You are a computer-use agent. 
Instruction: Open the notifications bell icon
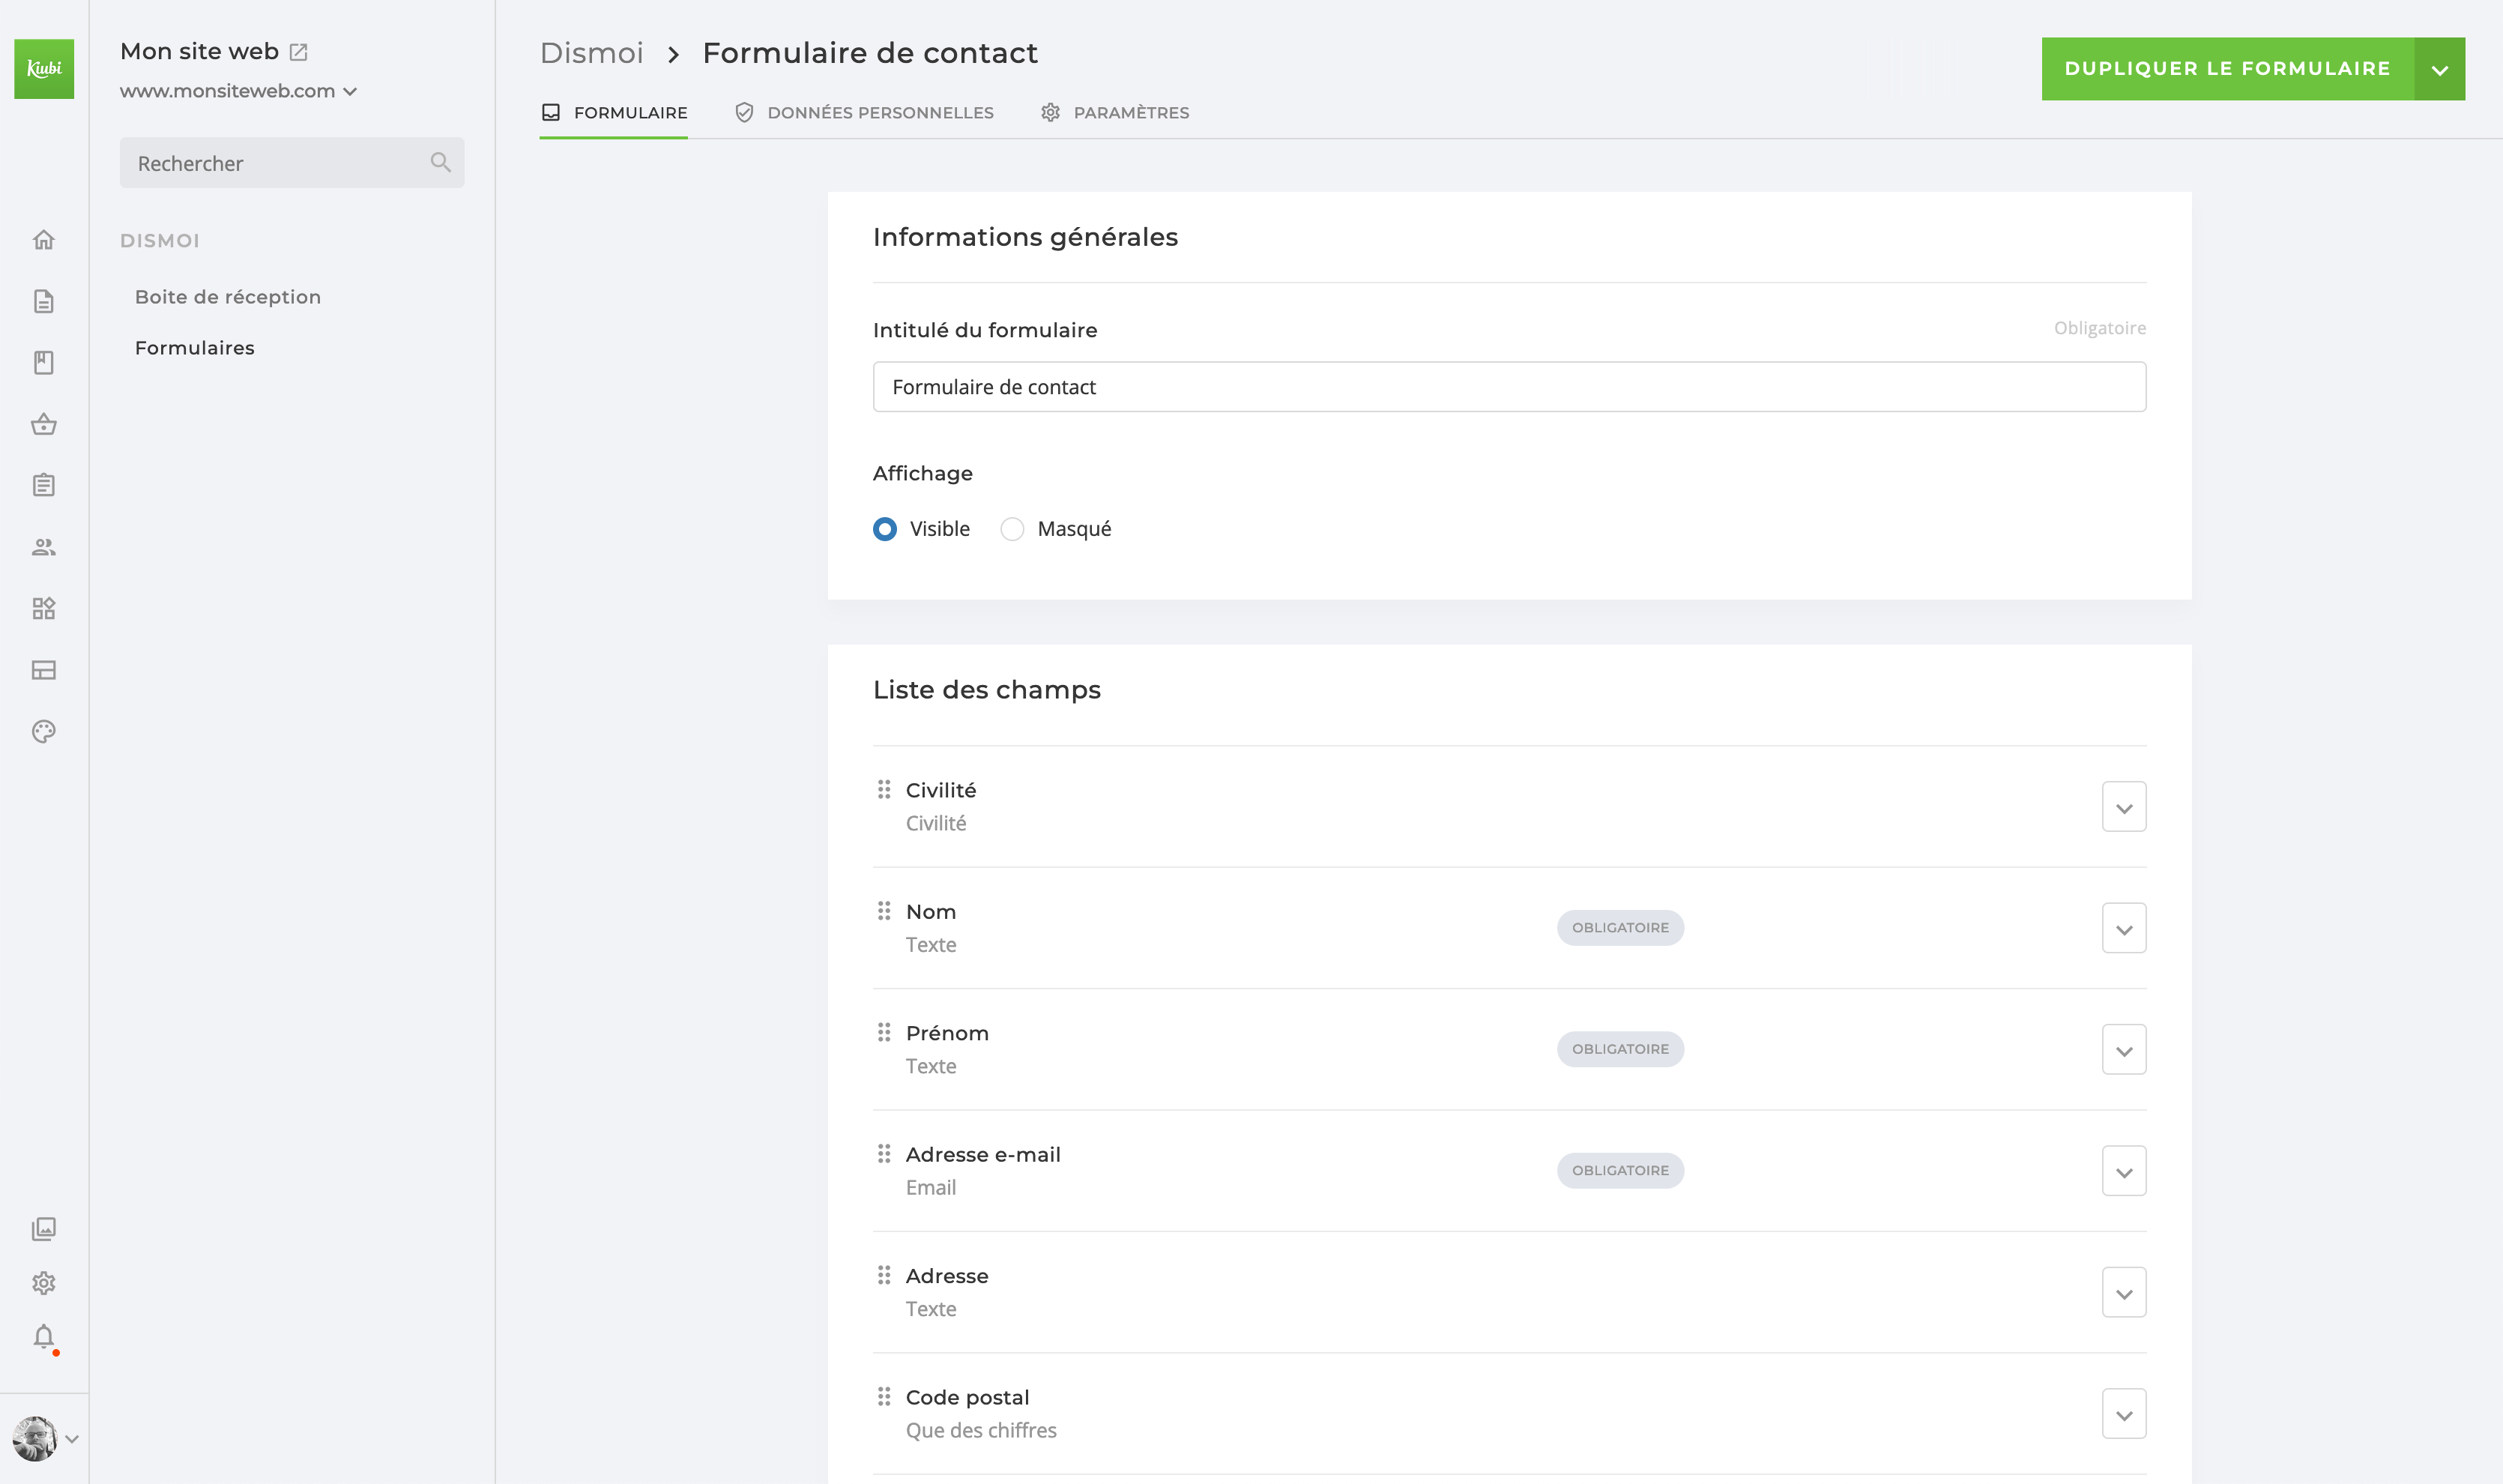click(x=43, y=1337)
